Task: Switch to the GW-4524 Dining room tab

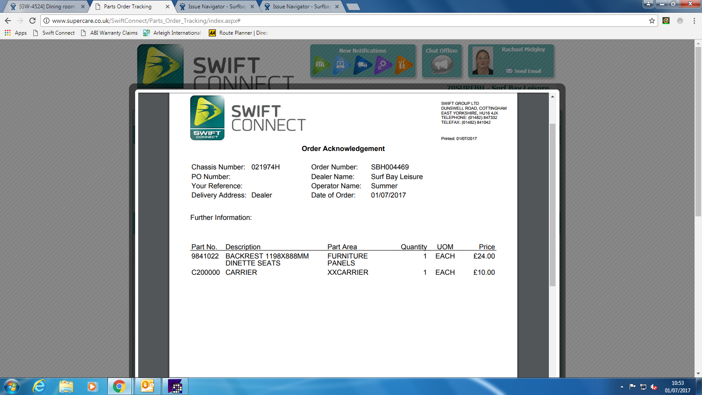Action: (x=47, y=7)
